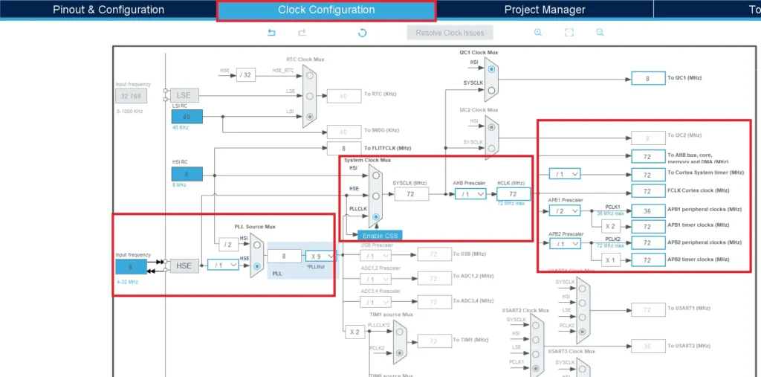Click the APB2 peripheral clocks value box
761x377 pixels.
[648, 242]
